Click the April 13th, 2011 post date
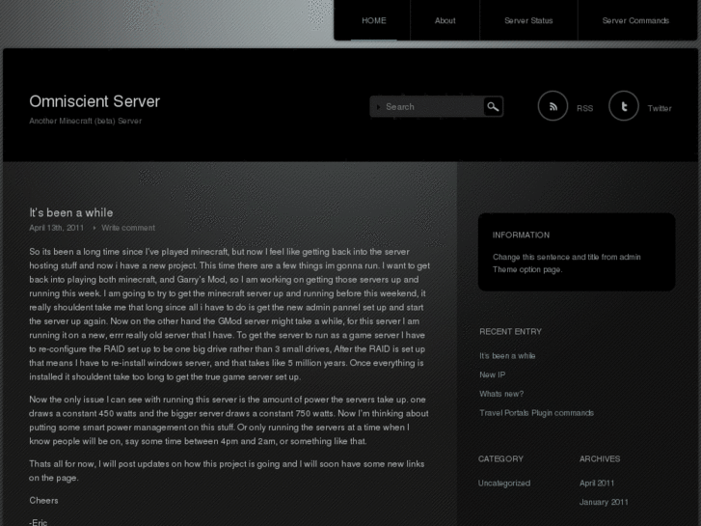This screenshot has width=701, height=526. [56, 228]
